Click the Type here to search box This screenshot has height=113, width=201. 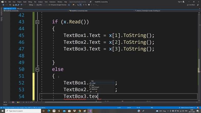(23, 111)
